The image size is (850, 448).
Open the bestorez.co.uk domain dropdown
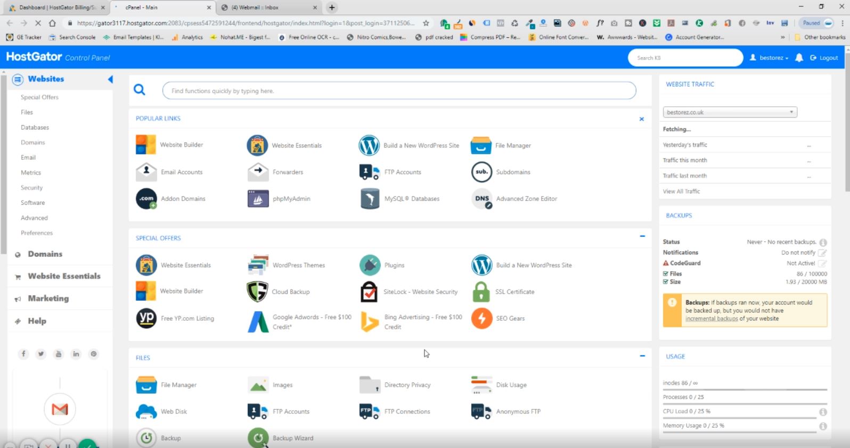point(730,112)
